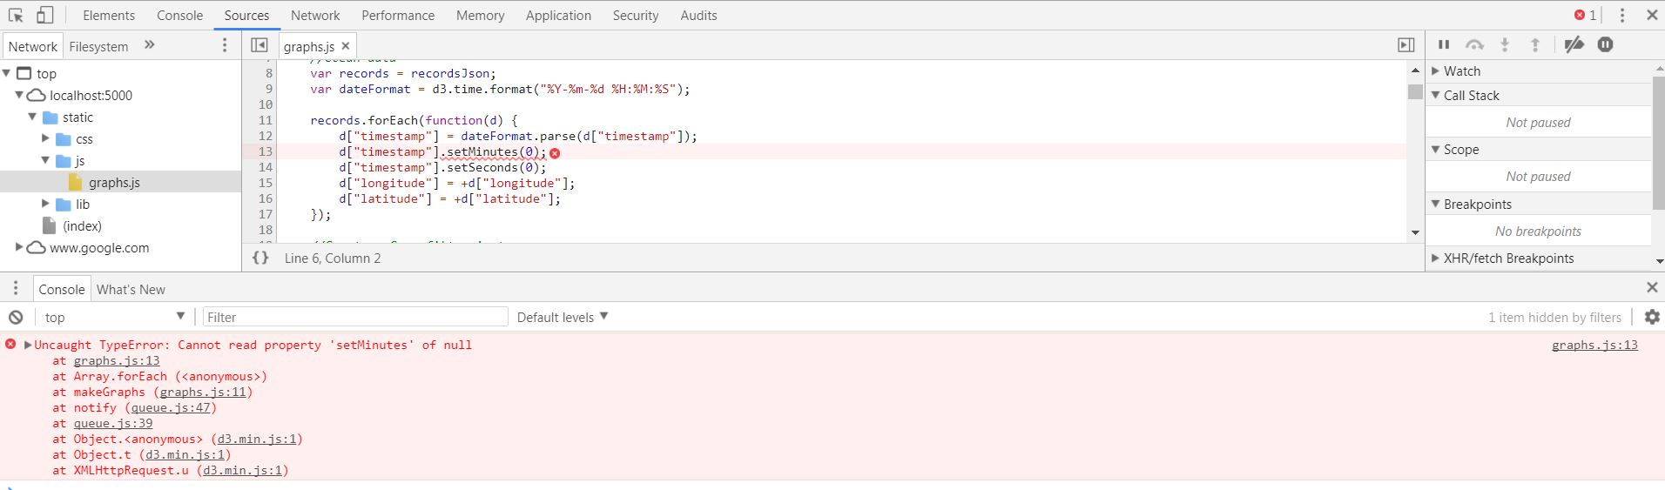
Task: Toggle the device toolbar icon
Action: click(45, 15)
